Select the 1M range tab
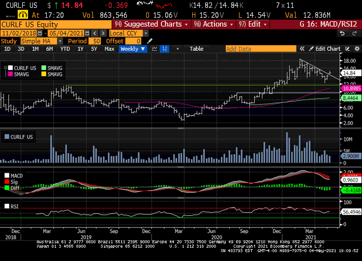The width and height of the screenshot is (362, 261). pyautogui.click(x=35, y=49)
